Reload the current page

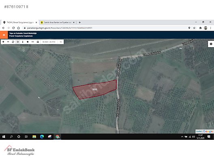coord(13,28)
